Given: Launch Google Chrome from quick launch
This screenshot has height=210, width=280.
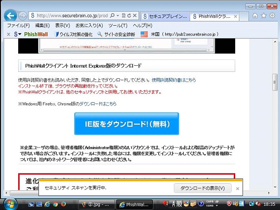Looking at the screenshot, I should coord(56,204).
